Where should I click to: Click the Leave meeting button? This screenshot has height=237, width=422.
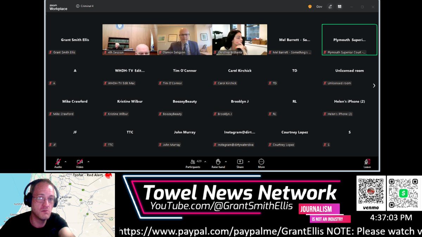tap(367, 163)
